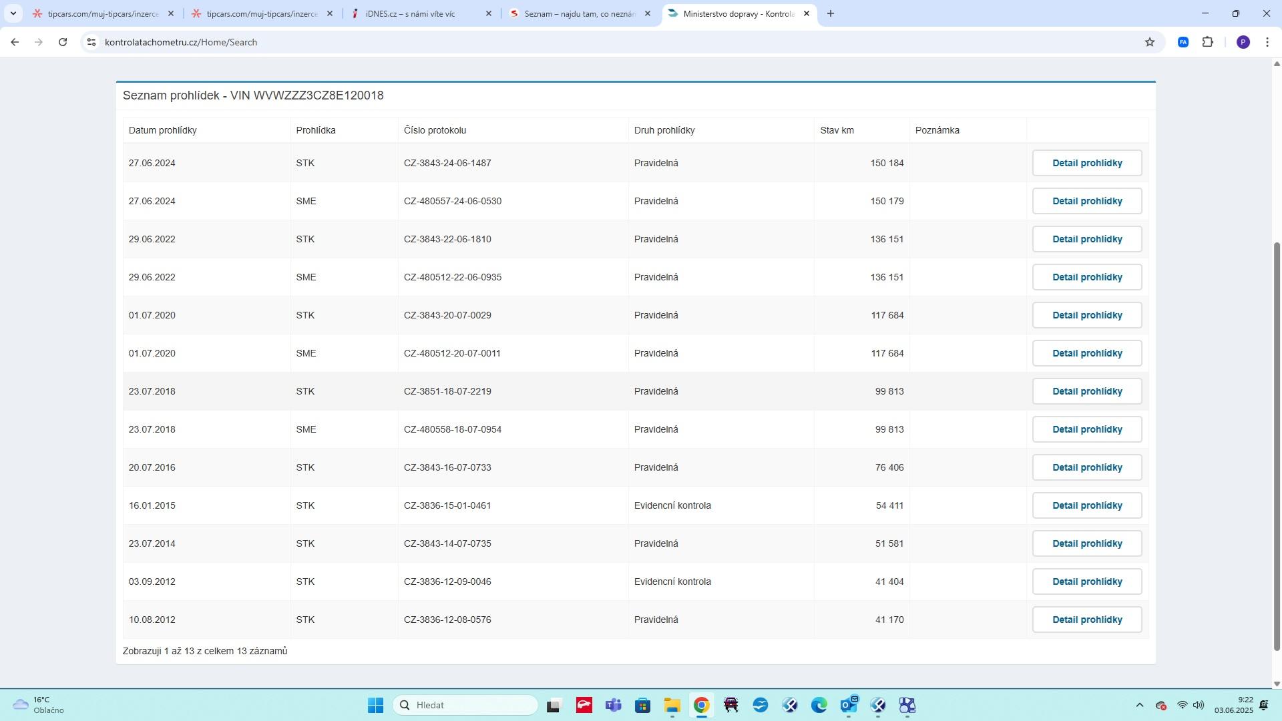The height and width of the screenshot is (721, 1282).
Task: Reload the page with refresh icon
Action: tap(63, 42)
